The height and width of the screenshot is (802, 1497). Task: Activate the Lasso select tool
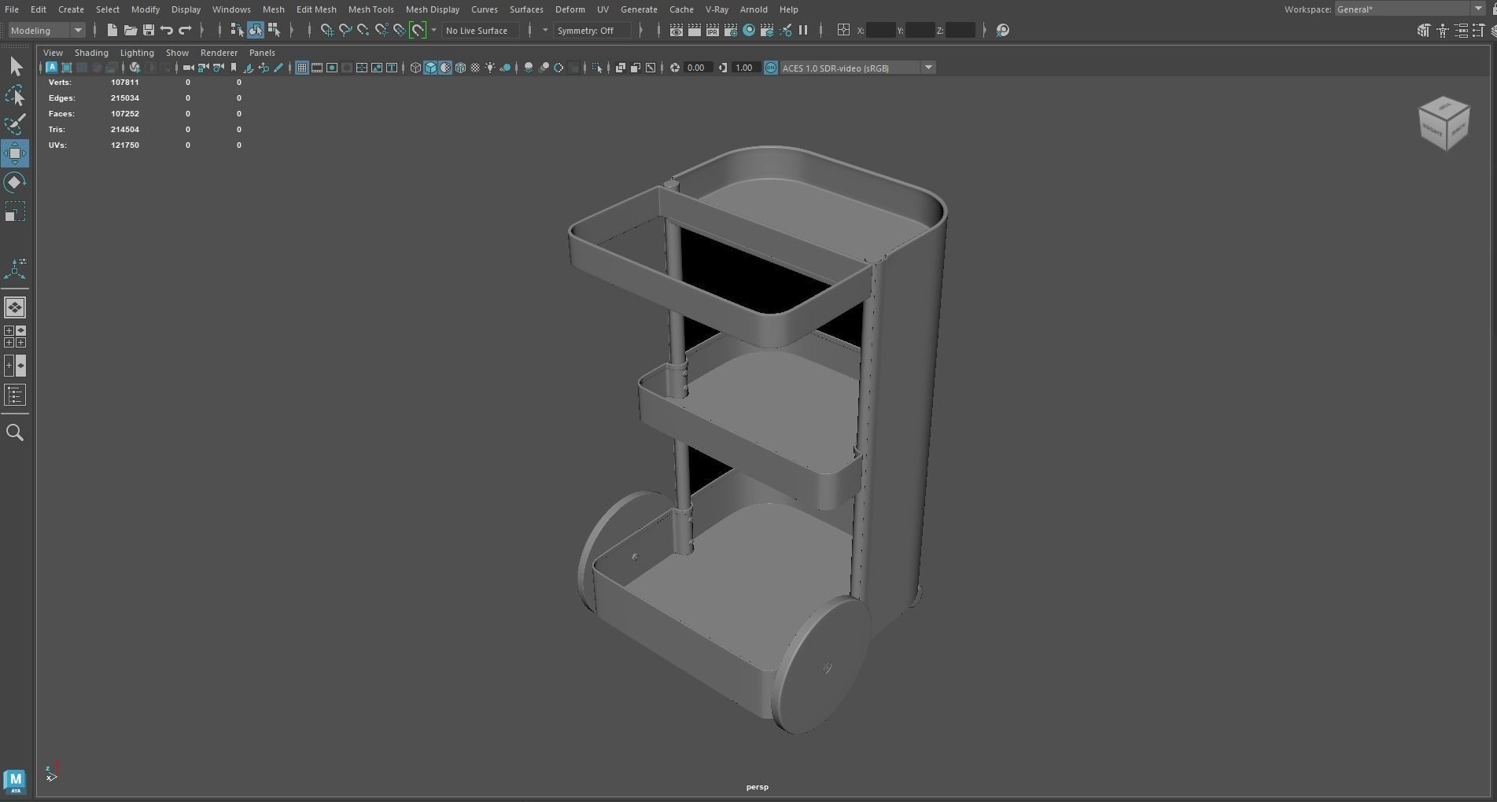tap(15, 96)
